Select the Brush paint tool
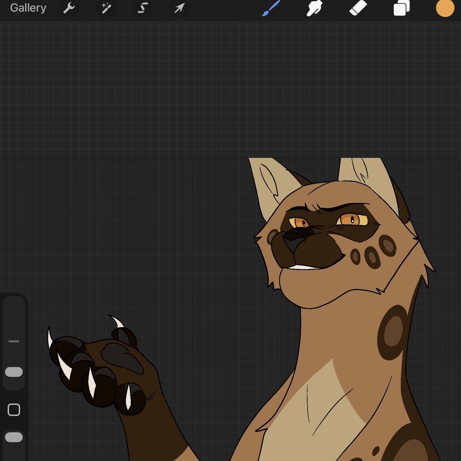The width and height of the screenshot is (461, 461). pos(271,8)
